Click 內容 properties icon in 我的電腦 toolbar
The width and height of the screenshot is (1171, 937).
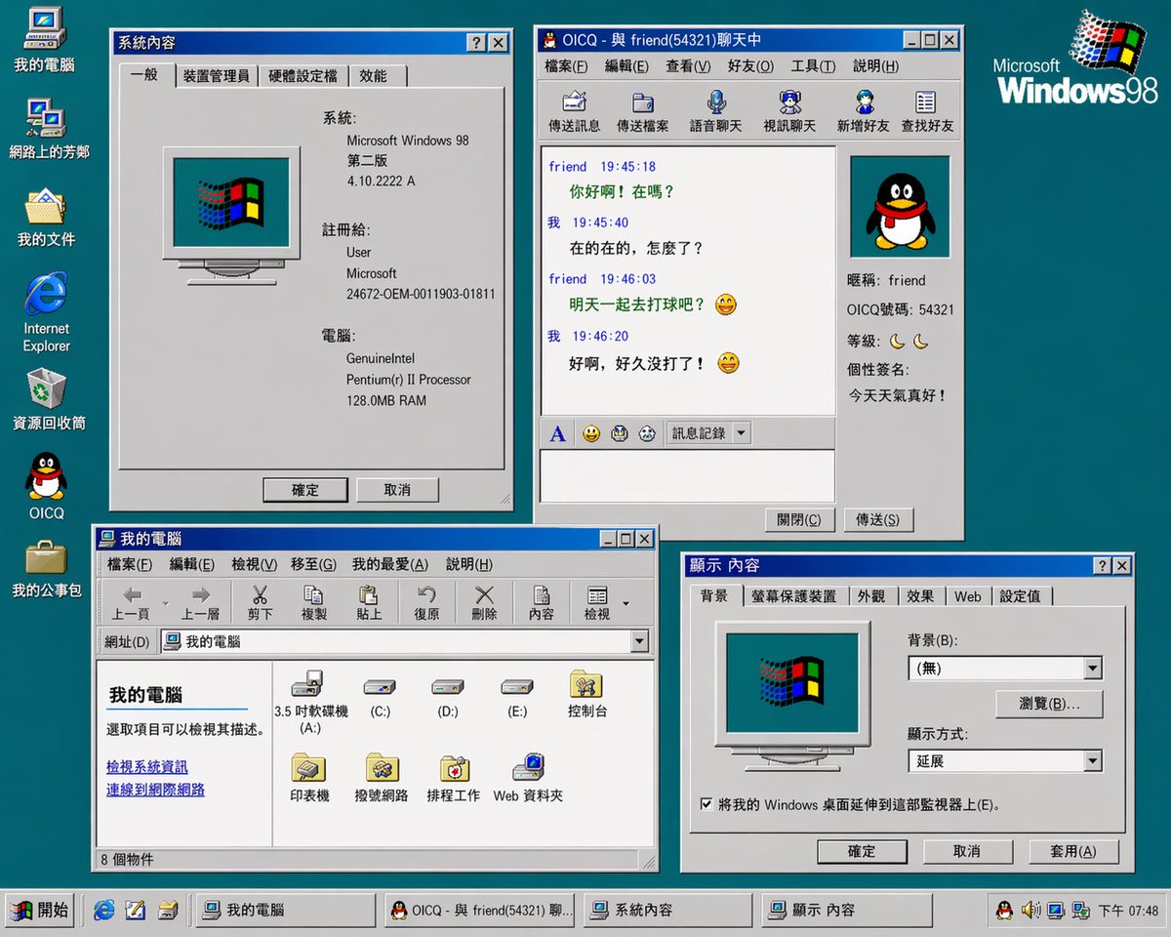[542, 602]
